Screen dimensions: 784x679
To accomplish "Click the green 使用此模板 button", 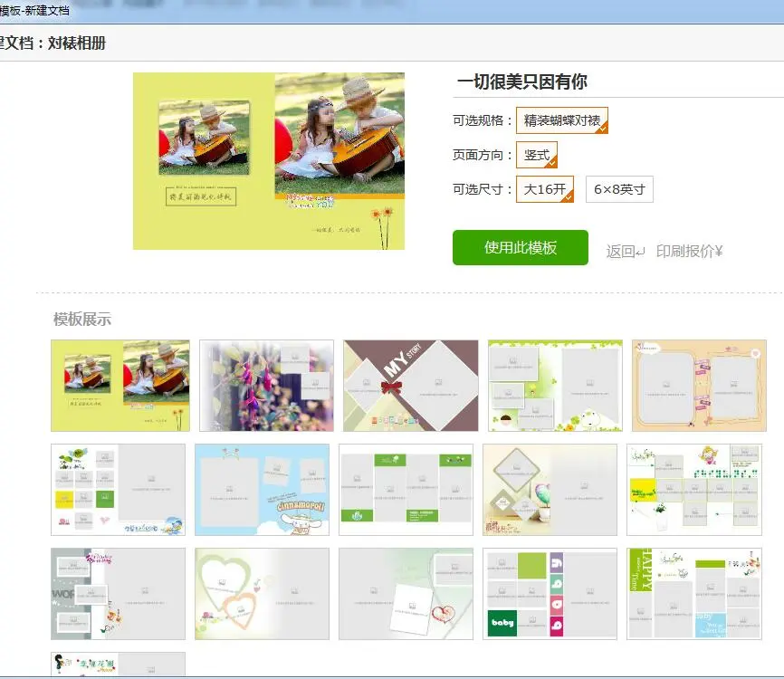I will click(521, 246).
